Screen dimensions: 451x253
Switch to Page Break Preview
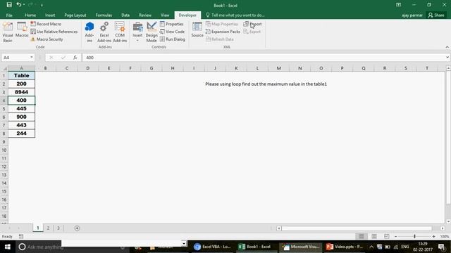(386, 236)
